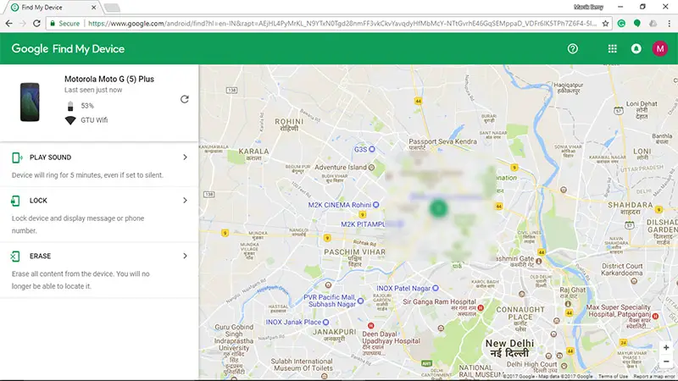Select the Find My Device browser tab
678x381 pixels.
(x=51, y=8)
